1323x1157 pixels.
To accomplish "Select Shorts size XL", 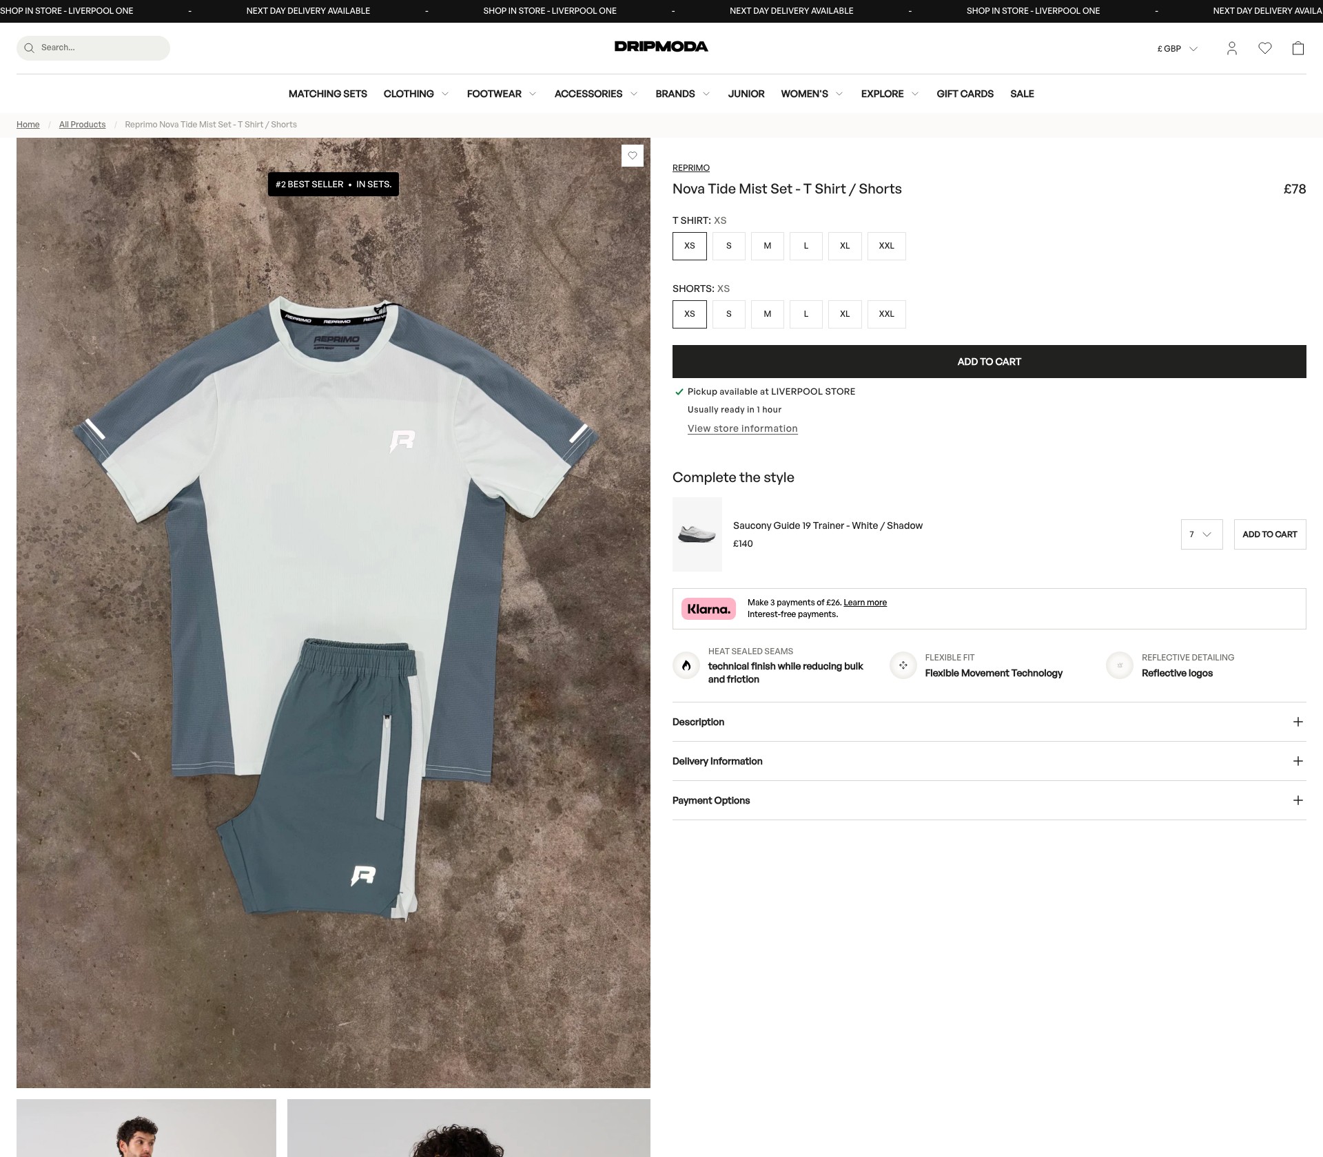I will coord(845,314).
